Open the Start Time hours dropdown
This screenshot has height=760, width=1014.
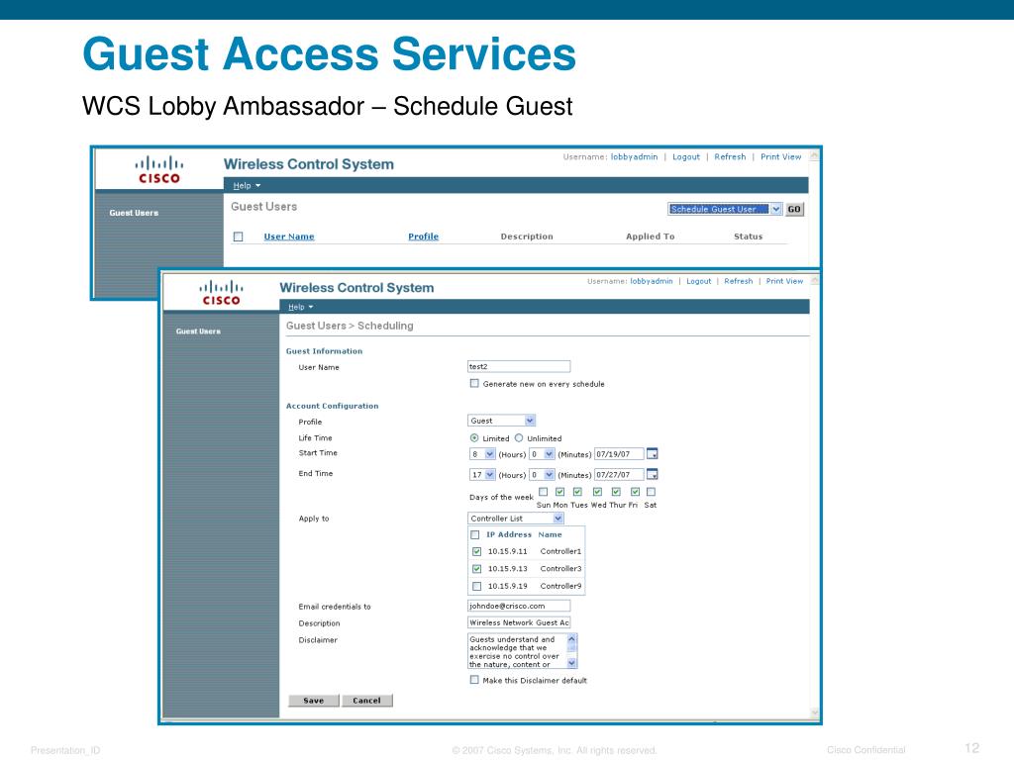coord(482,454)
